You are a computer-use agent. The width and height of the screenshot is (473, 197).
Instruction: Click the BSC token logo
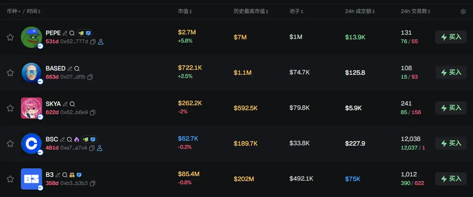(31, 143)
